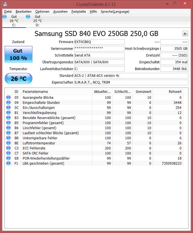Image resolution: width=193 pixels, height=233 pixels.
Task: Select the C: drive tab
Action: coord(14,21)
